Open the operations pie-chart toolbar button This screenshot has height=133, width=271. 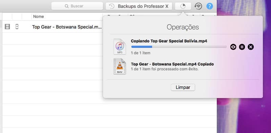click(183, 6)
